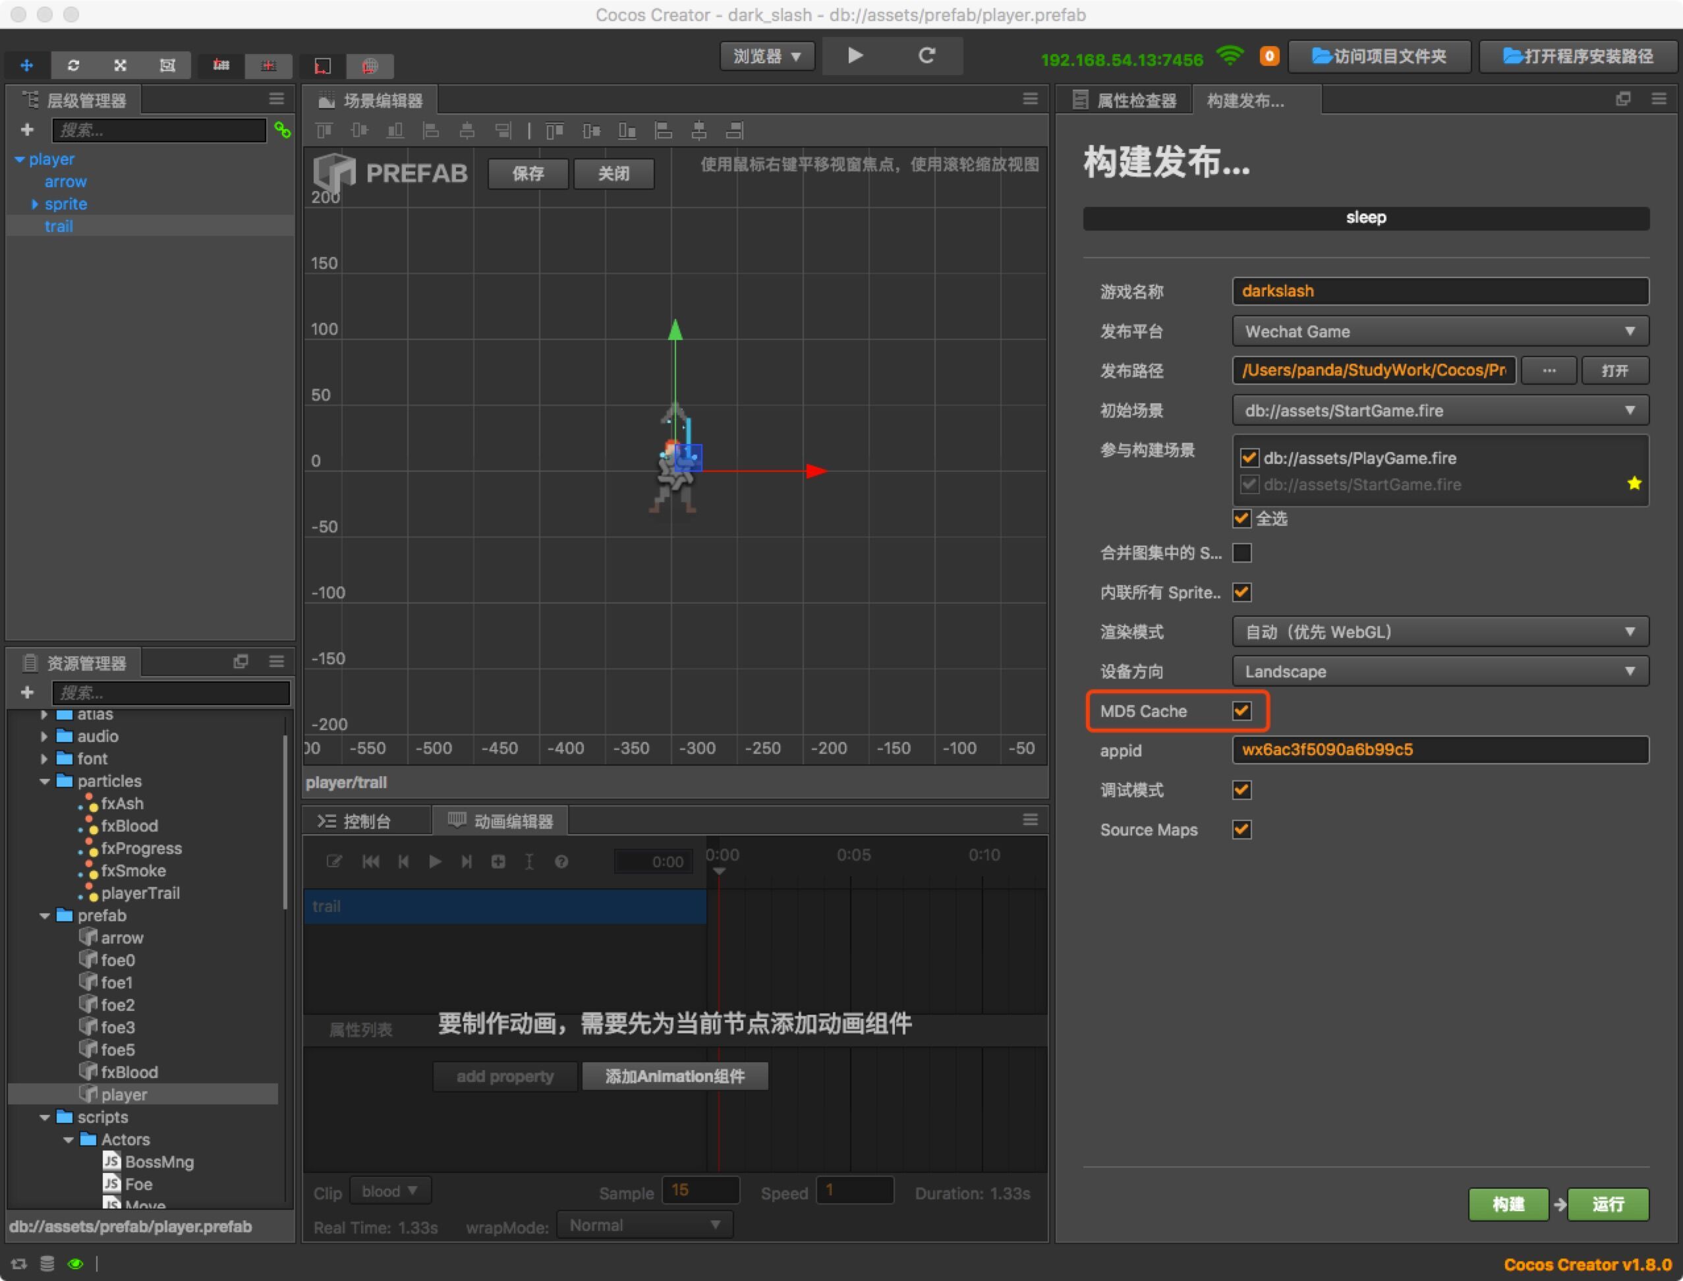Click the refresh preview icon
The image size is (1683, 1281).
pos(927,55)
